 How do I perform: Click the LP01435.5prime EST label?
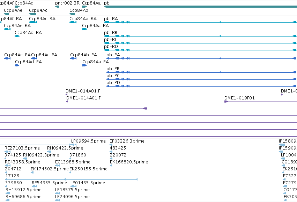click(88, 183)
